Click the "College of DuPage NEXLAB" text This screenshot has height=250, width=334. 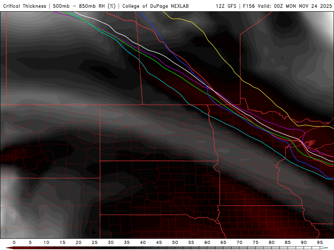coord(155,6)
